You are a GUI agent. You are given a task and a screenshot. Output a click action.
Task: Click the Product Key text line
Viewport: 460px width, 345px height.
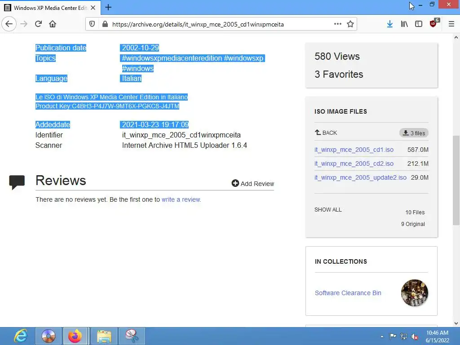coord(107,106)
